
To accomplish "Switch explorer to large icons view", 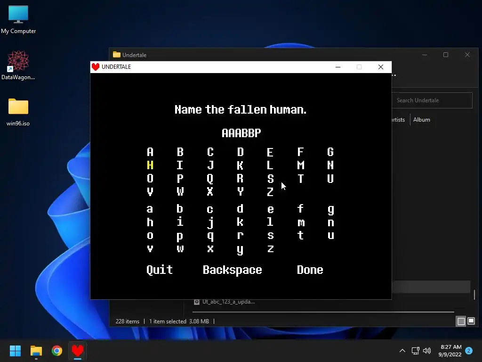I will [x=471, y=321].
